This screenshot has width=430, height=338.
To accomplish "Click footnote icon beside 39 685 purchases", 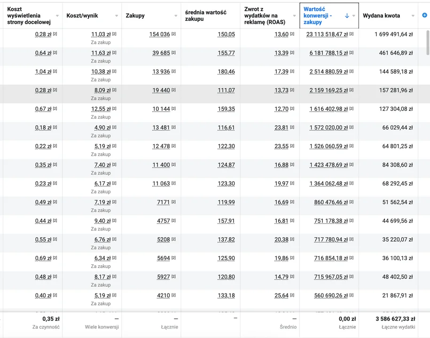I will (x=174, y=53).
